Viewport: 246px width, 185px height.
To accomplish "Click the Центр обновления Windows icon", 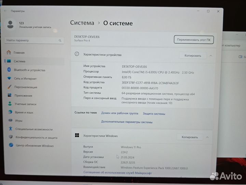I will [11, 145].
